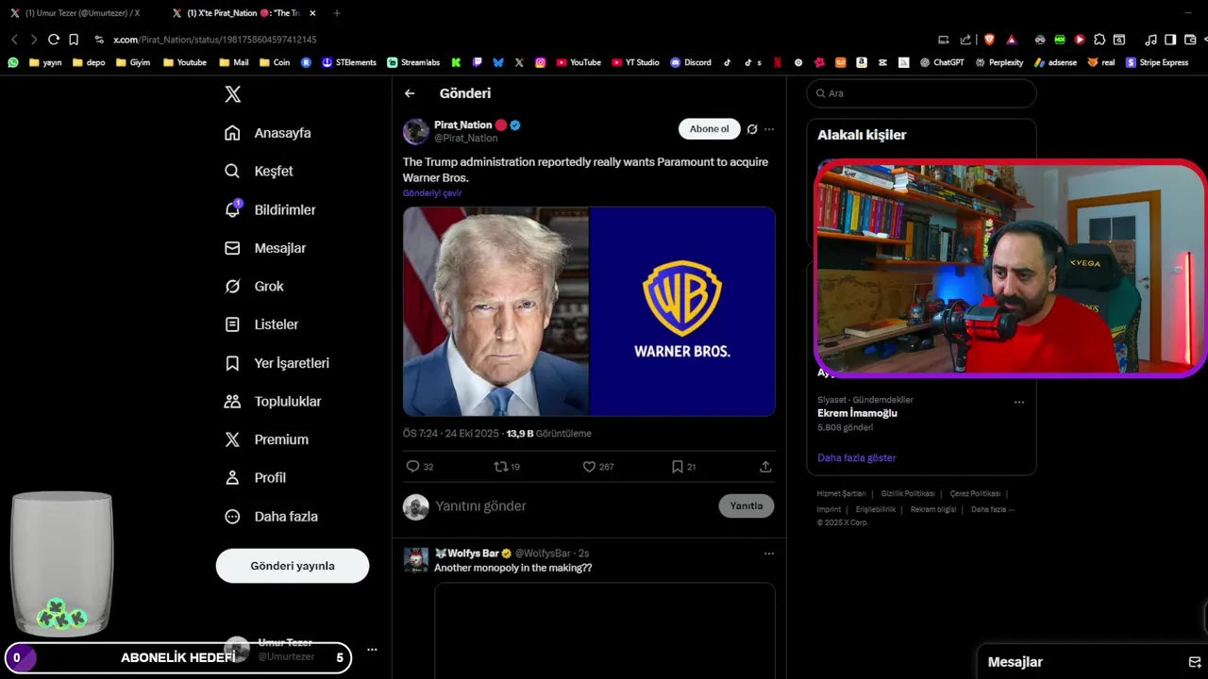Open extensions puzzle icon
The height and width of the screenshot is (679, 1208).
coord(1099,40)
